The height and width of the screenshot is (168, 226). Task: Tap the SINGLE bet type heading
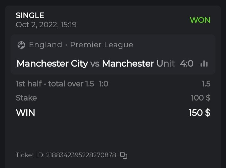click(x=30, y=15)
